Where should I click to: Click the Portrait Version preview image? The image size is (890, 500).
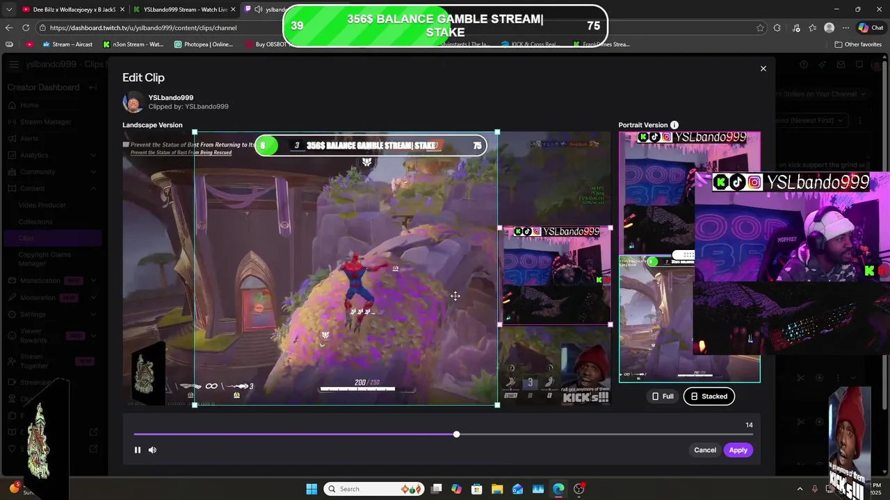[x=690, y=257]
